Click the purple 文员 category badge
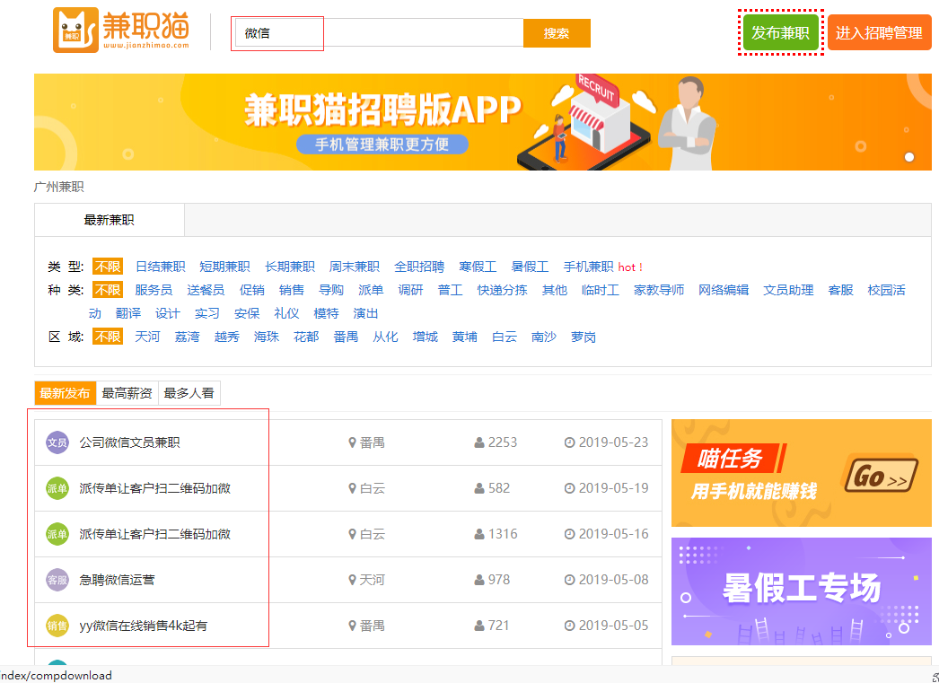939x683 pixels. pyautogui.click(x=57, y=442)
